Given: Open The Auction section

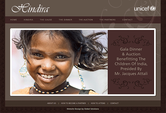Looking at the screenshot, I should pyautogui.click(x=86, y=20).
